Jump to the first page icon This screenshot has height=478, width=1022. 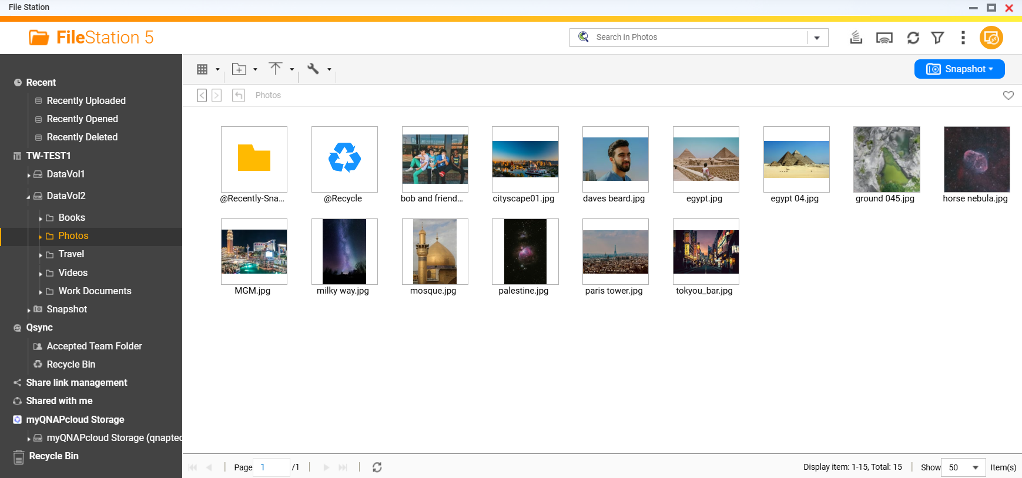pyautogui.click(x=193, y=467)
